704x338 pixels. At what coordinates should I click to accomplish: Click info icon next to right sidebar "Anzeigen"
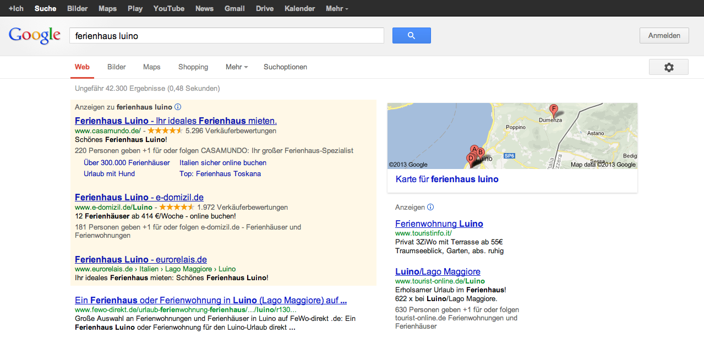click(x=430, y=208)
